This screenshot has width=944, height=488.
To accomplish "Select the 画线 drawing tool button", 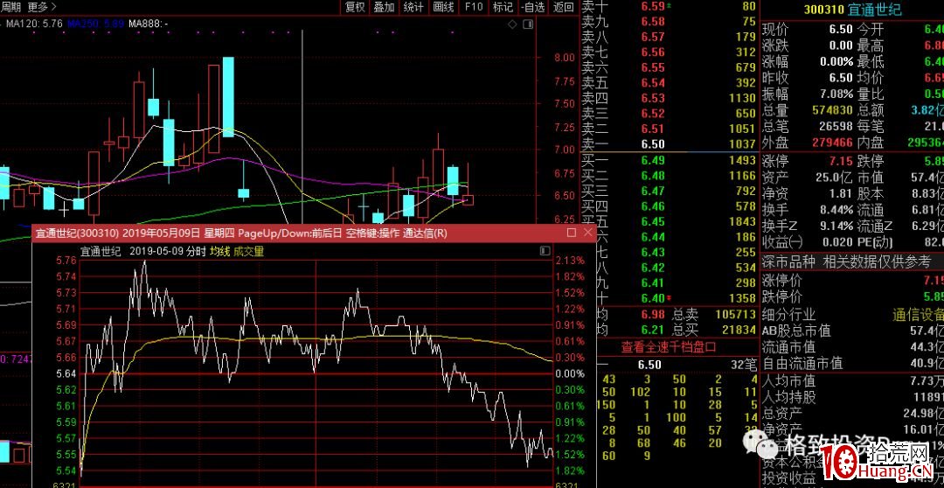I will coord(444,7).
